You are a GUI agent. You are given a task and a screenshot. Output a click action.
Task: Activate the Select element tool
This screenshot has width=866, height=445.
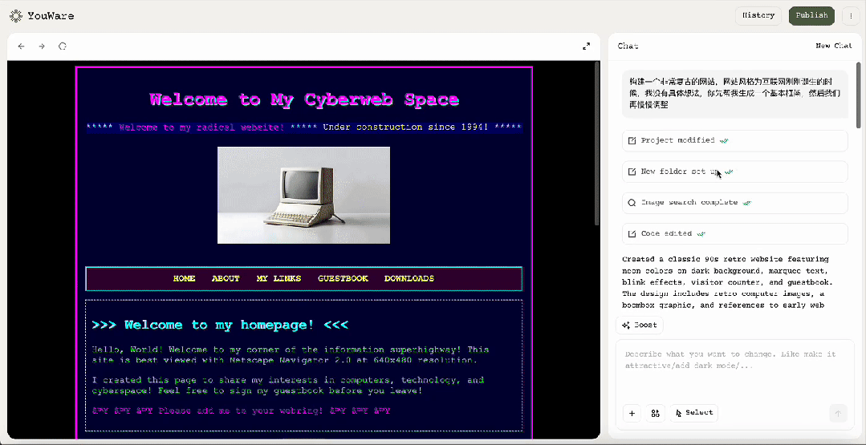click(x=694, y=413)
